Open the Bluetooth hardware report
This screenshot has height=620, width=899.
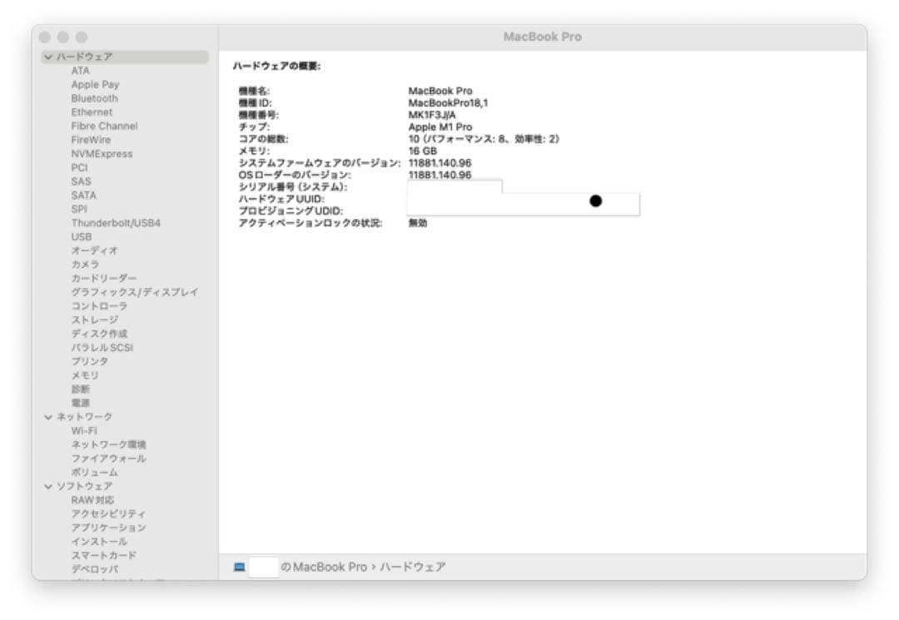(x=95, y=97)
